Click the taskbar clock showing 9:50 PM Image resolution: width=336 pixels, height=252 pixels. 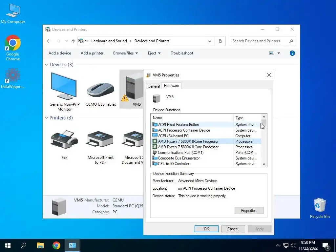[308, 245]
